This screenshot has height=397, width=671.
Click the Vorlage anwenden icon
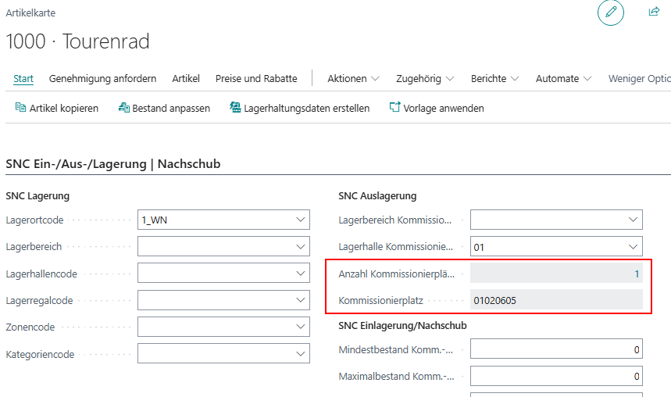[x=394, y=108]
